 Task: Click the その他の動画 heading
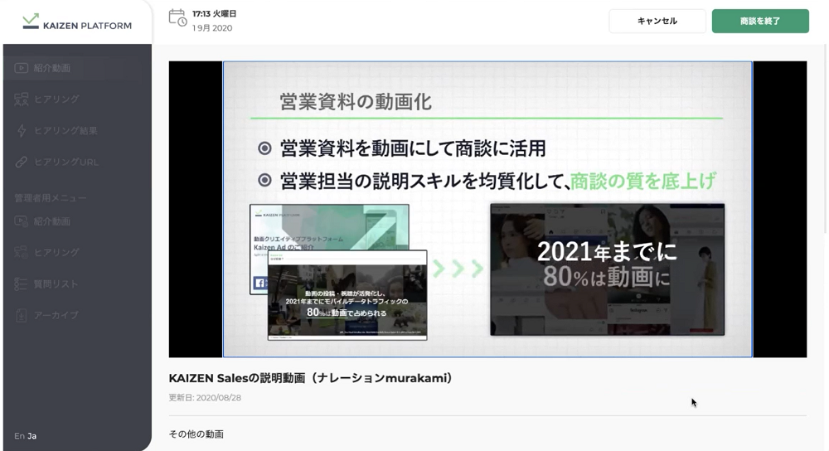196,434
